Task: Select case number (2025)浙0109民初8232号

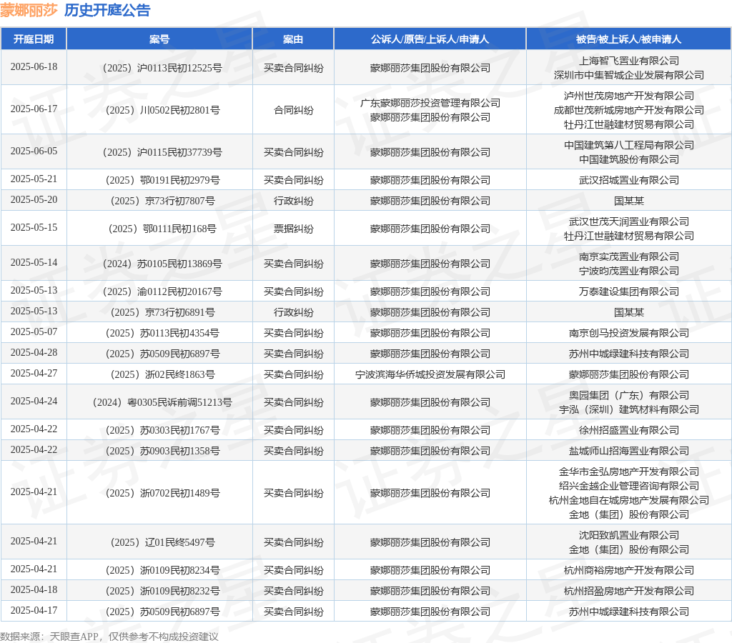Action: (x=162, y=591)
